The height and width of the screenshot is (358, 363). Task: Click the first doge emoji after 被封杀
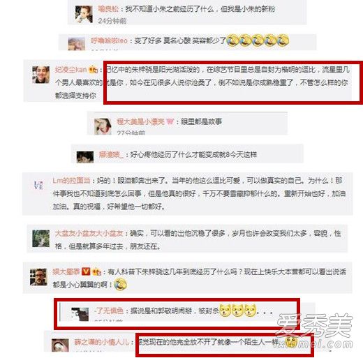225,311
